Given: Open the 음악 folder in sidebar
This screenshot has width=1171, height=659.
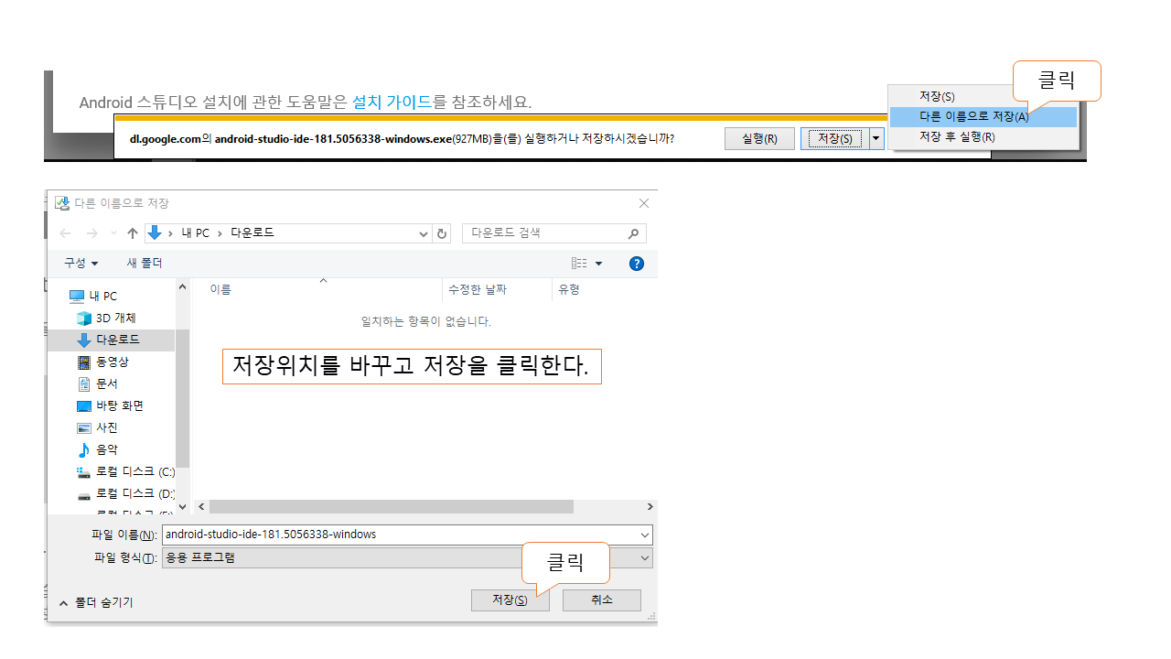Looking at the screenshot, I should (106, 449).
